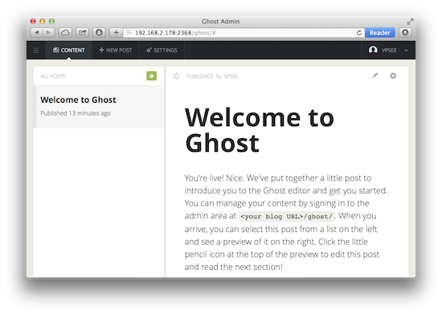This screenshot has height=314, width=442.
Task: Click the red window close button
Action: click(33, 22)
